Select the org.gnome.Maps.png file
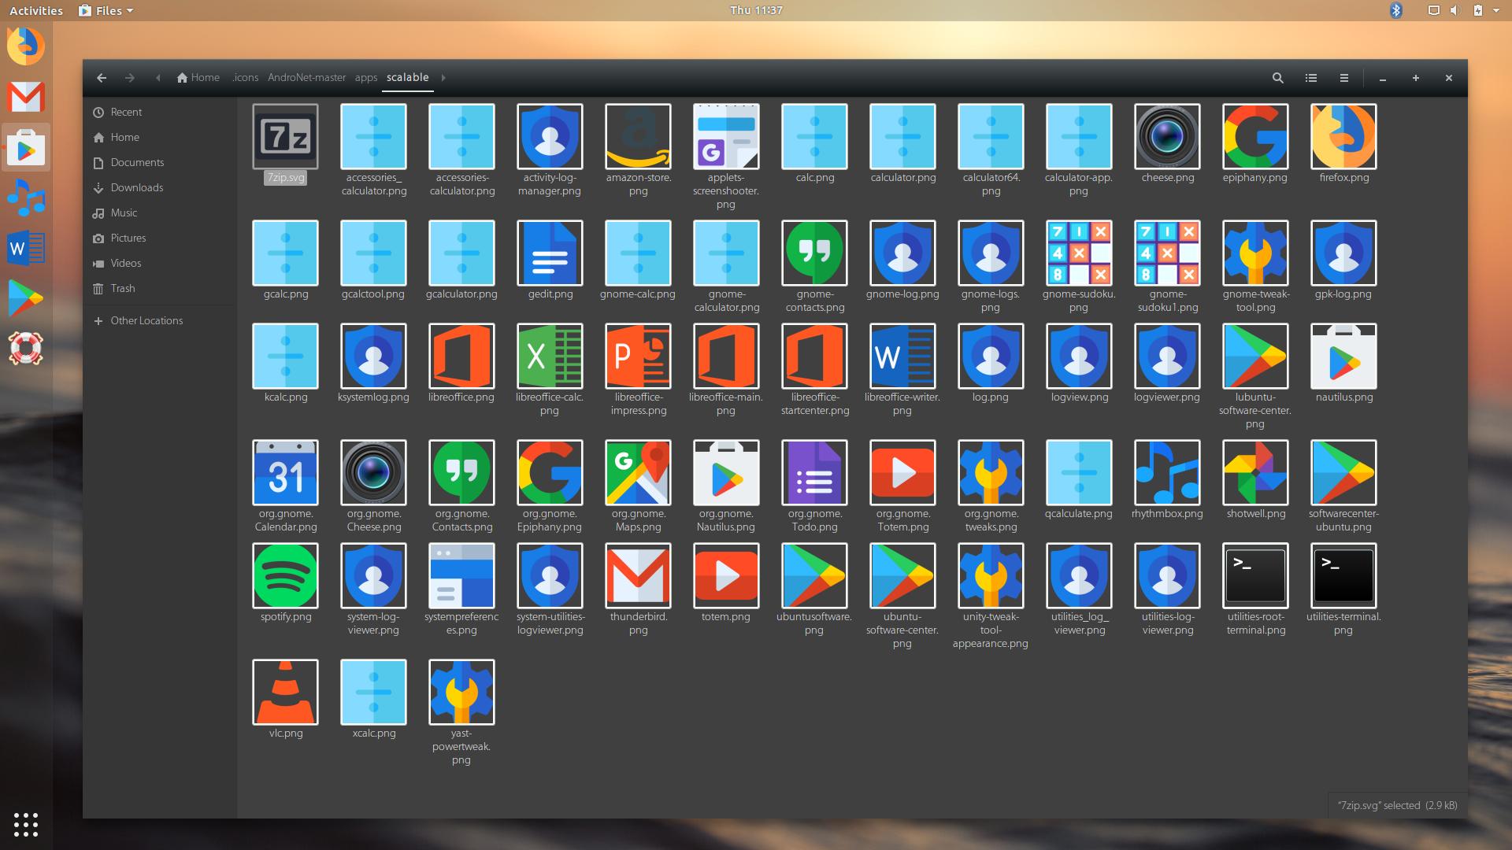This screenshot has height=850, width=1512. click(x=638, y=473)
